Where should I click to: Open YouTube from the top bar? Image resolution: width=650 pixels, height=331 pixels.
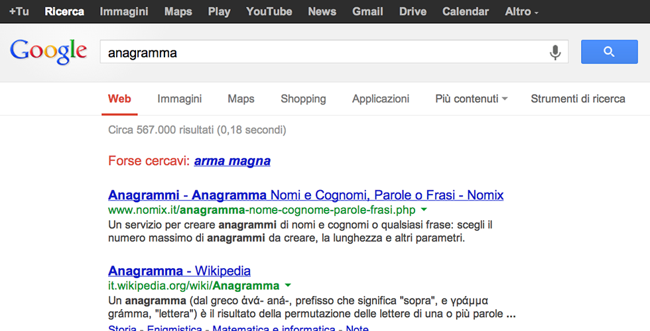click(x=269, y=11)
